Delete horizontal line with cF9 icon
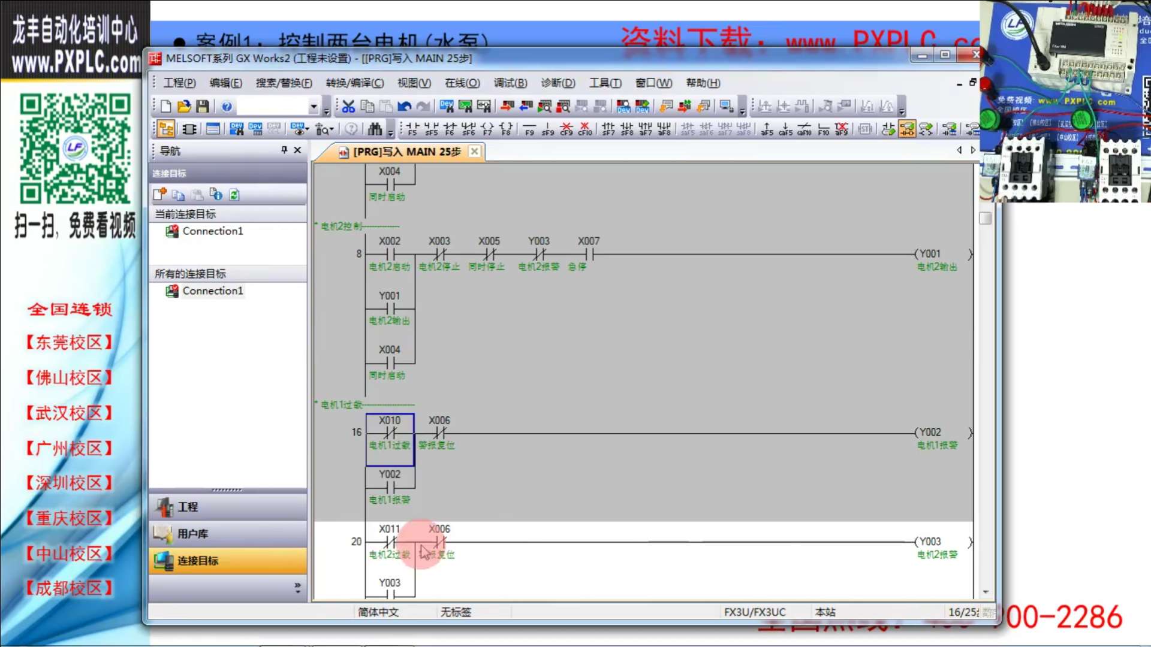Viewport: 1151px width, 647px height. coord(567,129)
